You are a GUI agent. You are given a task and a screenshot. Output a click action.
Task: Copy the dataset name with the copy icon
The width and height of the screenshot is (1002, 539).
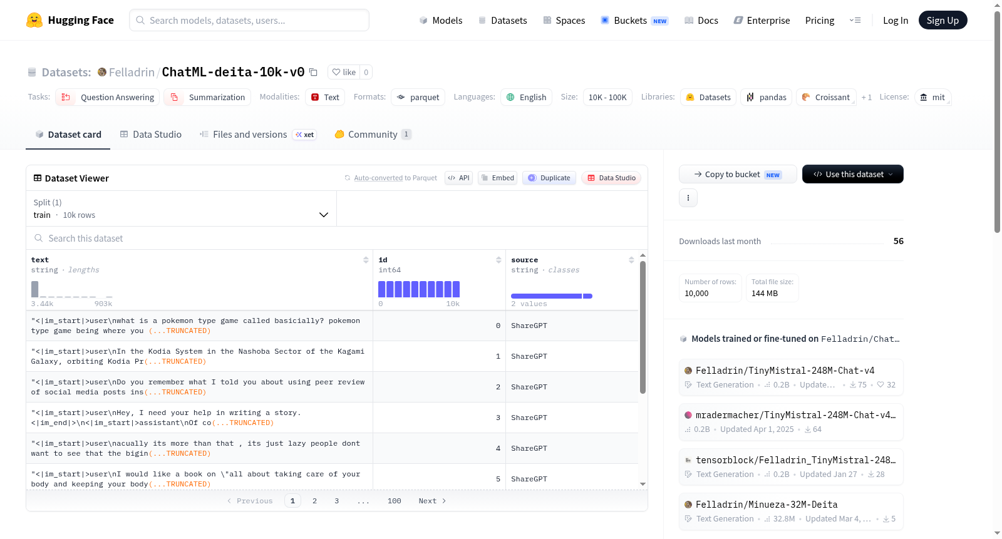(313, 73)
